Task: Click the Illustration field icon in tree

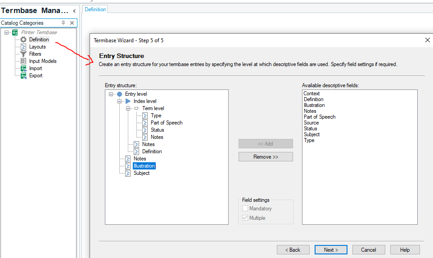Action: point(128,166)
